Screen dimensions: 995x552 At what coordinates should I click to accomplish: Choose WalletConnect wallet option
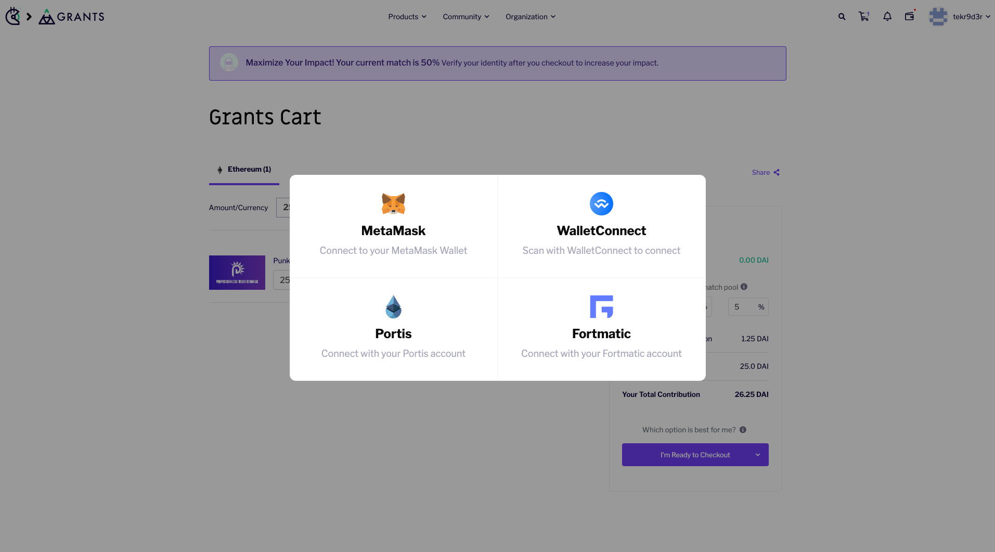[x=601, y=226]
